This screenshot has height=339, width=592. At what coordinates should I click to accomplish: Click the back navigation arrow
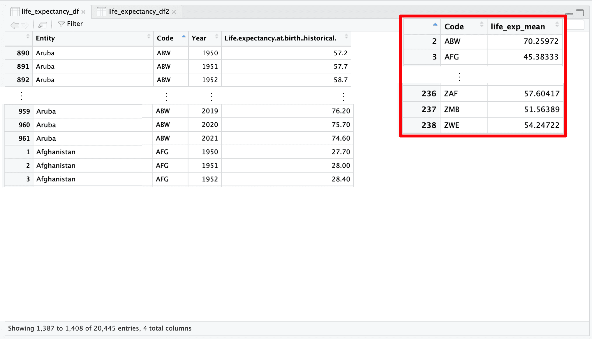click(15, 25)
